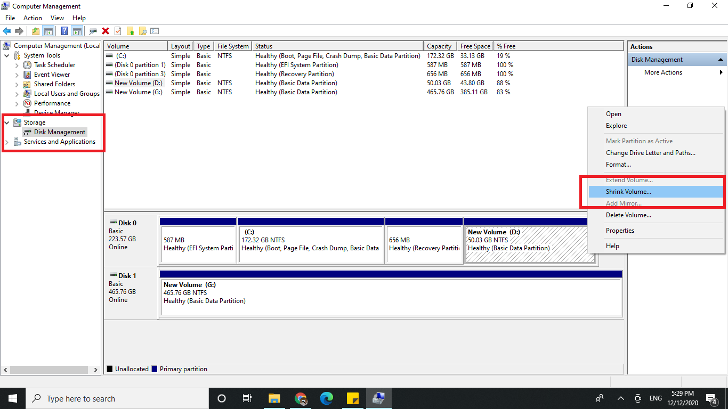This screenshot has width=728, height=409.
Task: Expand Services and Applications node
Action: coord(6,142)
